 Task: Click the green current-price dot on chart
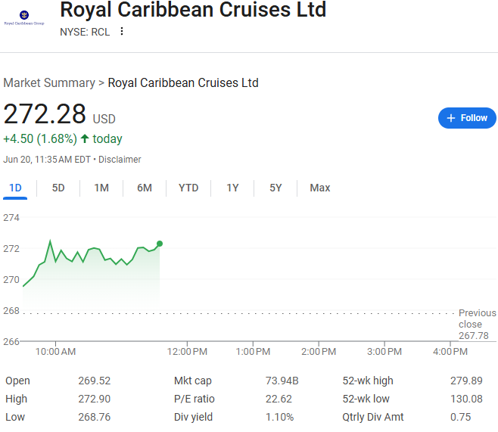160,244
